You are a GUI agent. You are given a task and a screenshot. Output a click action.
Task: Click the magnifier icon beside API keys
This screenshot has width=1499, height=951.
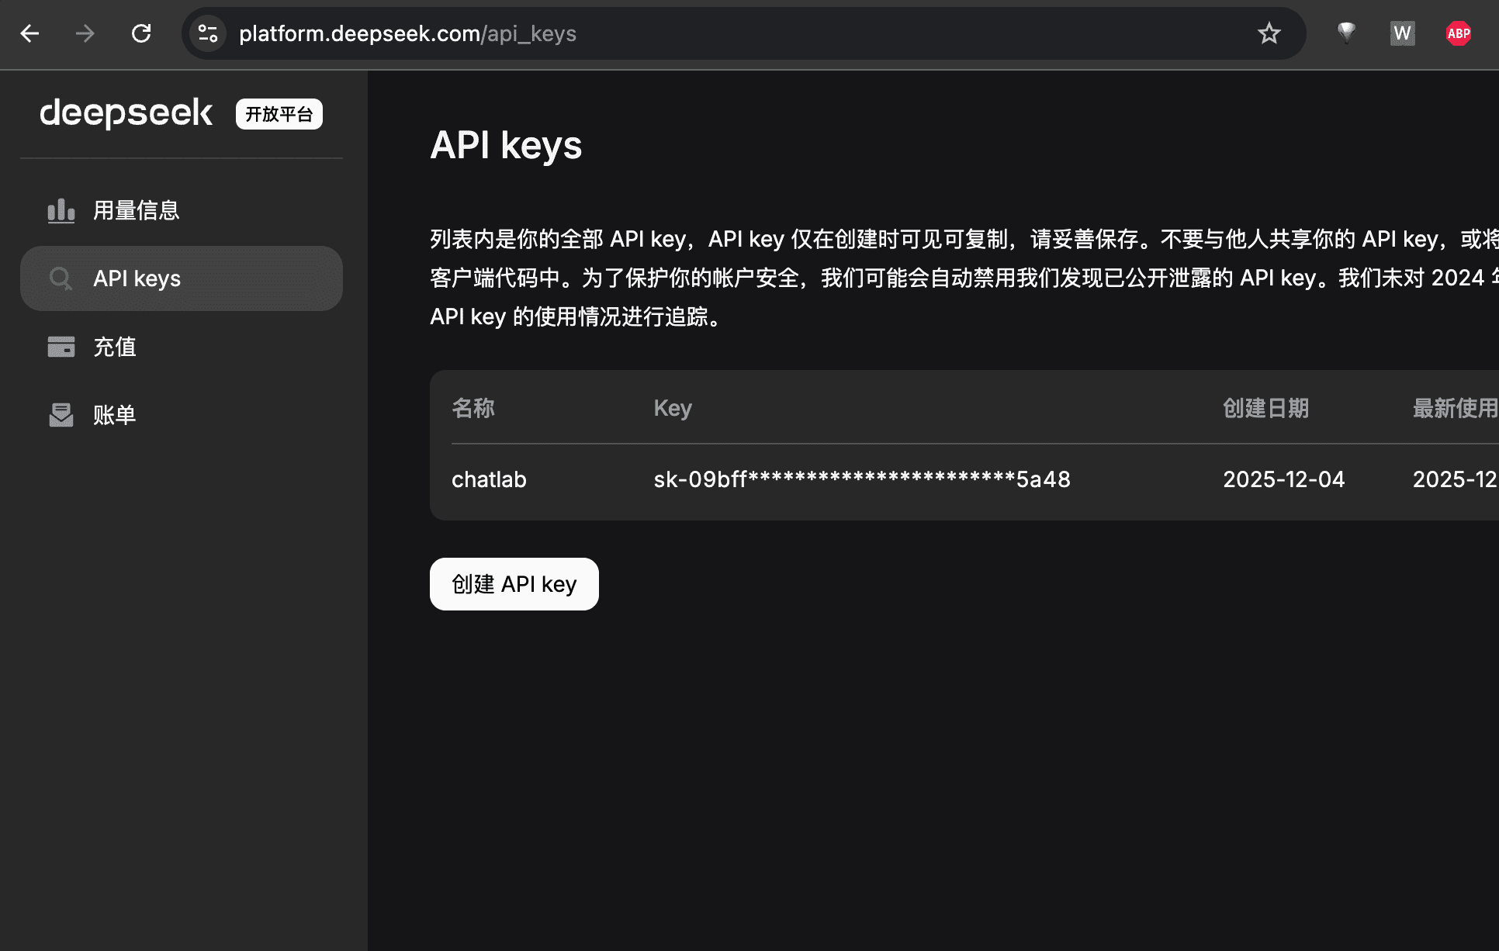pyautogui.click(x=61, y=278)
